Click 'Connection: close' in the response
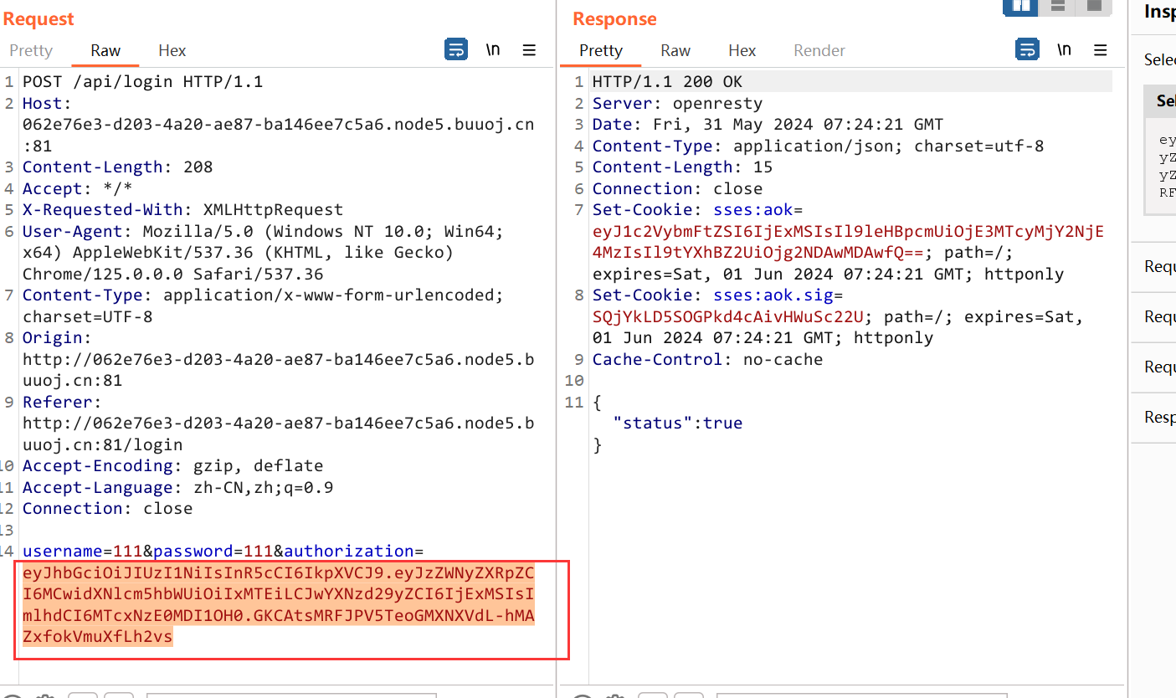The height and width of the screenshot is (698, 1176). [677, 189]
